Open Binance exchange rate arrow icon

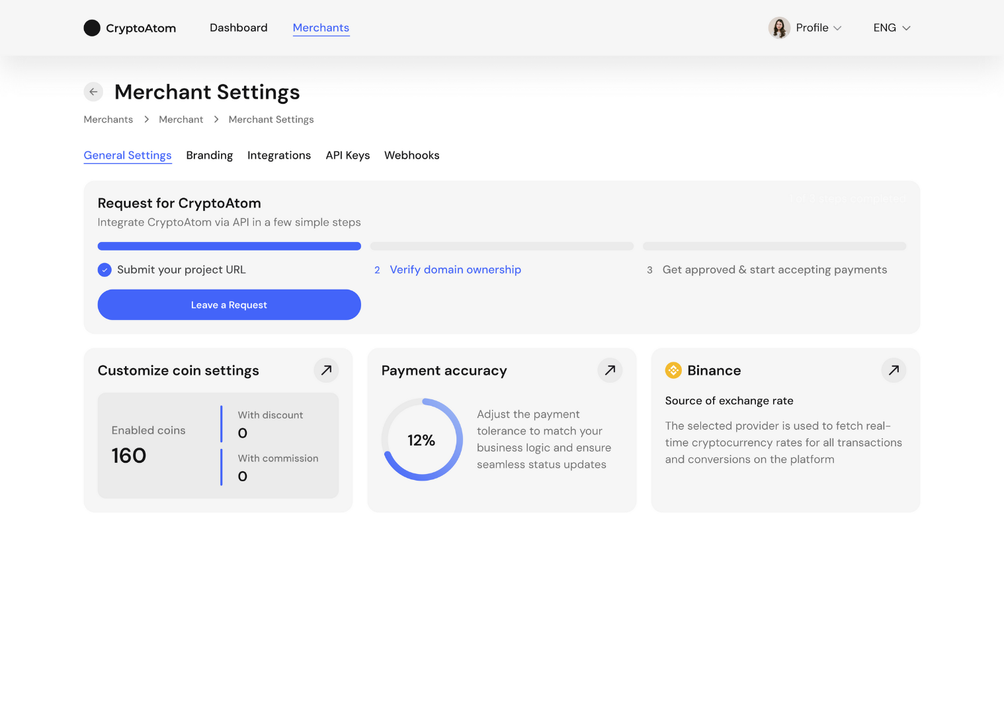point(894,370)
